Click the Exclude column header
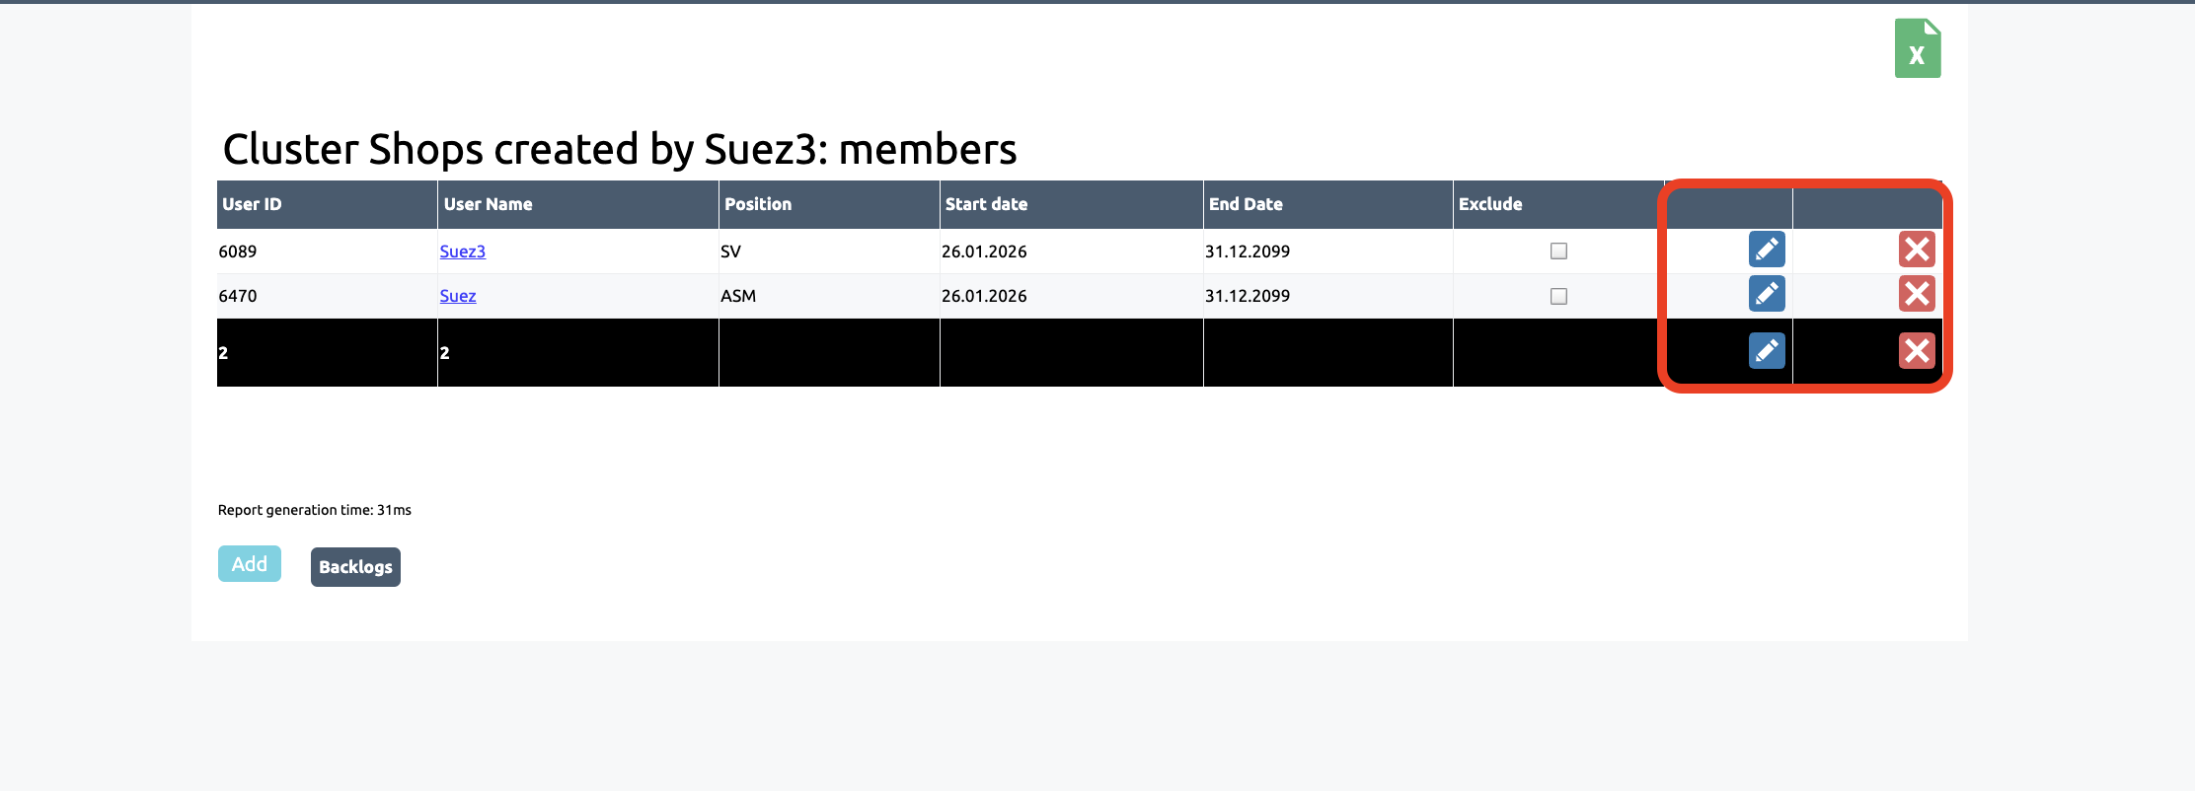The height and width of the screenshot is (791, 2195). pos(1490,204)
